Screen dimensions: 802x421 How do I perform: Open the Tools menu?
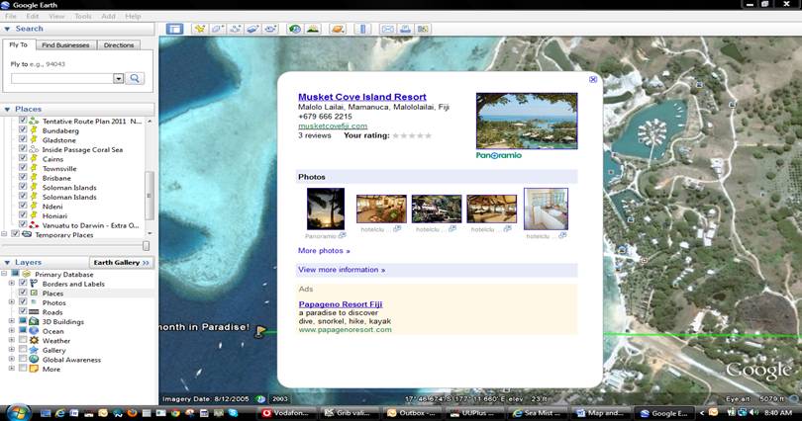pos(83,17)
